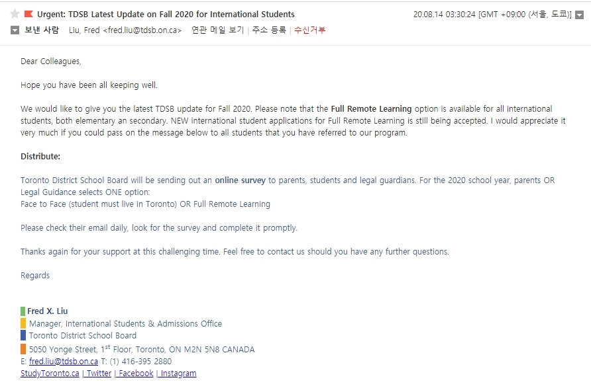
Task: Click the green color bar beside Fred X. Liu
Action: pyautogui.click(x=23, y=311)
